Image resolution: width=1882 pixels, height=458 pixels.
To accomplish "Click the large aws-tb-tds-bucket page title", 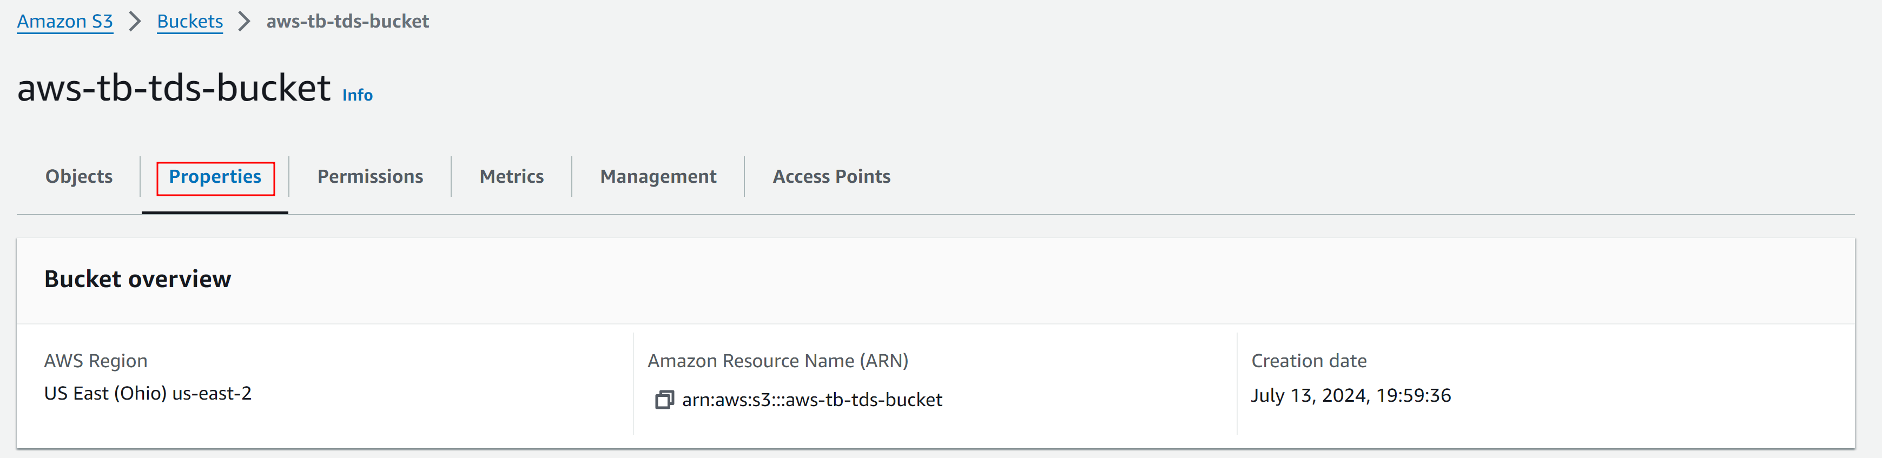I will 174,88.
